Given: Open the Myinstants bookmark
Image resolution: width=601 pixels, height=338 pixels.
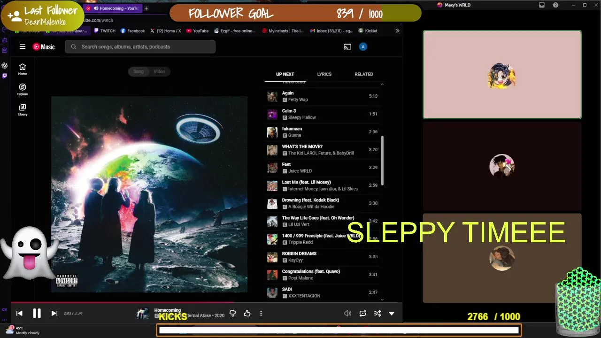Looking at the screenshot, I should tap(283, 31).
